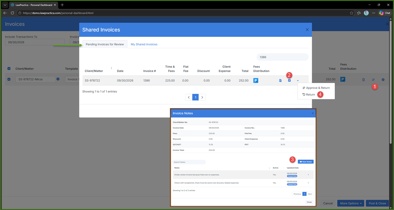The height and width of the screenshot is (210, 394).
Task: Click the info icon beside SS-978722-Mirza
Action: click(x=58, y=79)
